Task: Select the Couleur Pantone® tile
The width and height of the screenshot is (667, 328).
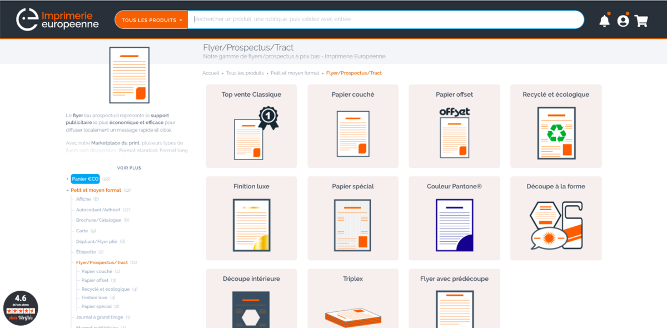Action: pos(454,218)
